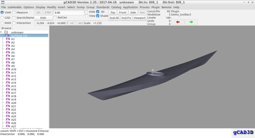Click the Scal.Fix button

click(x=126, y=18)
